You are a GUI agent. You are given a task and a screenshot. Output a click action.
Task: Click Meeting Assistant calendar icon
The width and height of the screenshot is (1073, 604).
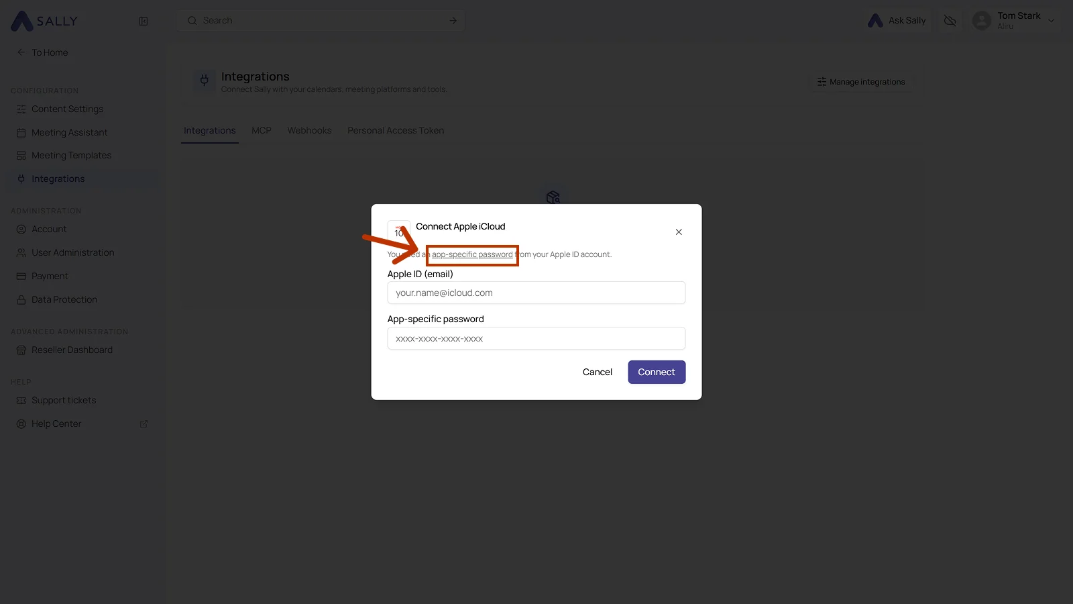pyautogui.click(x=21, y=132)
